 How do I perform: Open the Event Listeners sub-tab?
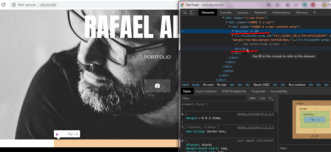pos(206,91)
